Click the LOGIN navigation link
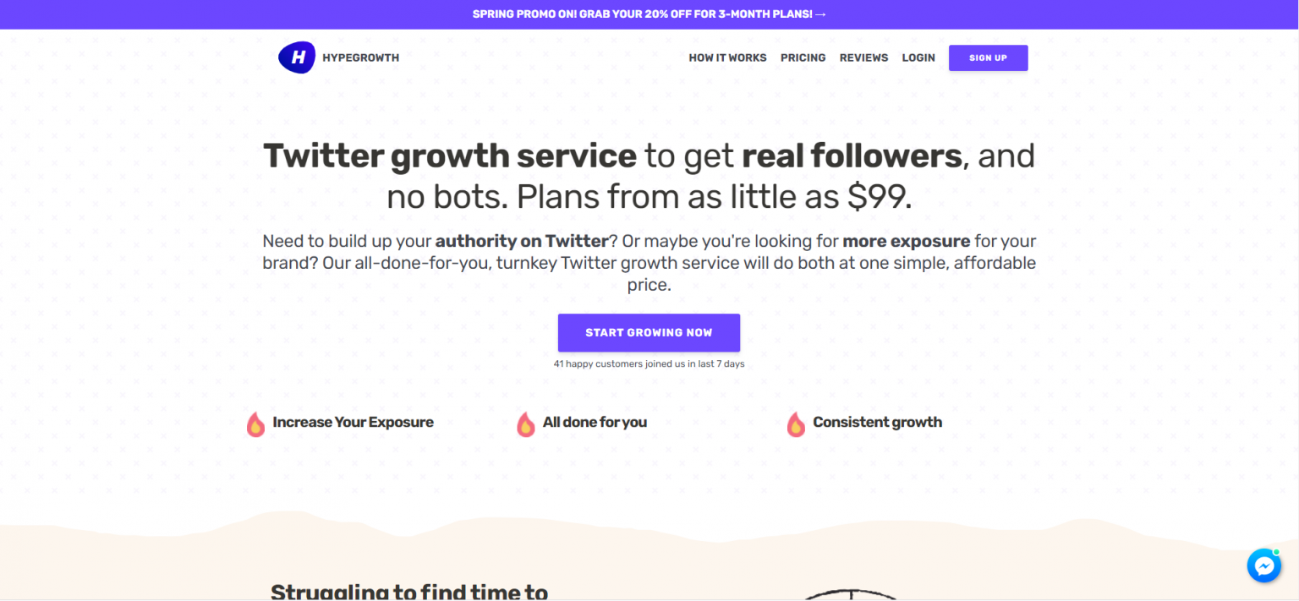The height and width of the screenshot is (601, 1299). click(x=918, y=57)
